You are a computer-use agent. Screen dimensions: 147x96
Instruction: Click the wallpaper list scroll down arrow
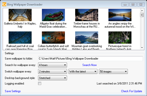(x=142, y=48)
